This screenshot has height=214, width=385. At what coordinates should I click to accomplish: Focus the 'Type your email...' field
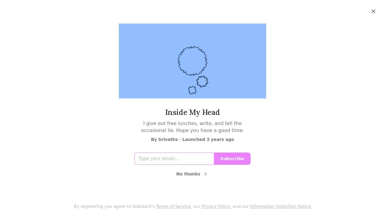[174, 159]
